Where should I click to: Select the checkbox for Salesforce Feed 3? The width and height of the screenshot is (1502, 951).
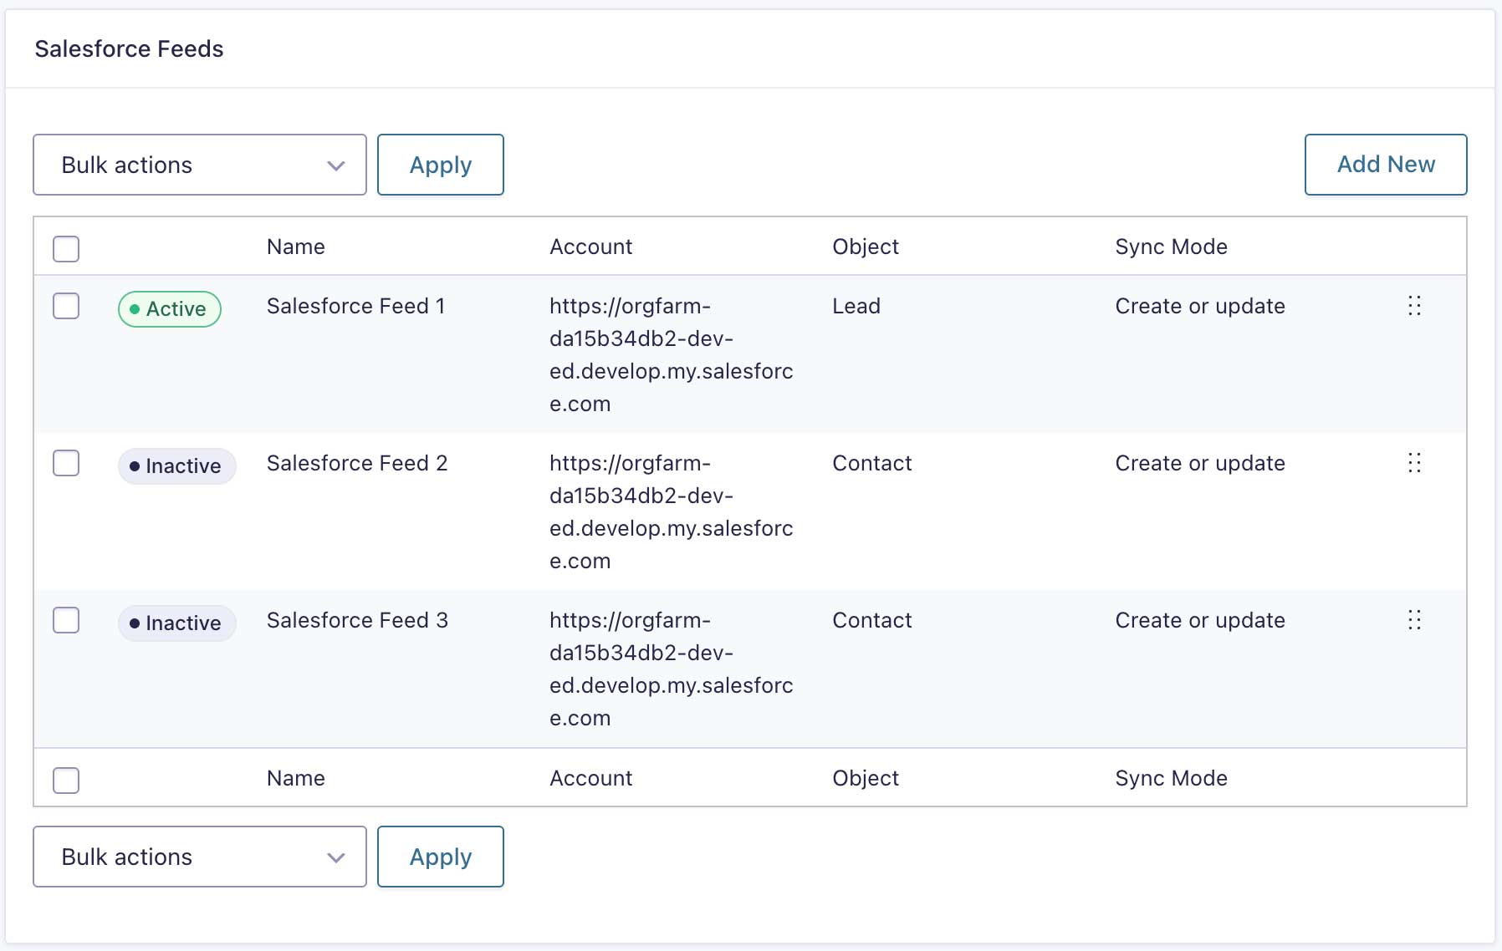(x=66, y=620)
